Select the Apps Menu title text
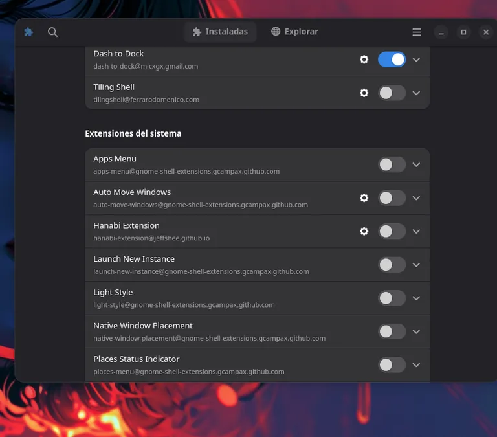Screen dimensions: 497x437 [x=115, y=159]
